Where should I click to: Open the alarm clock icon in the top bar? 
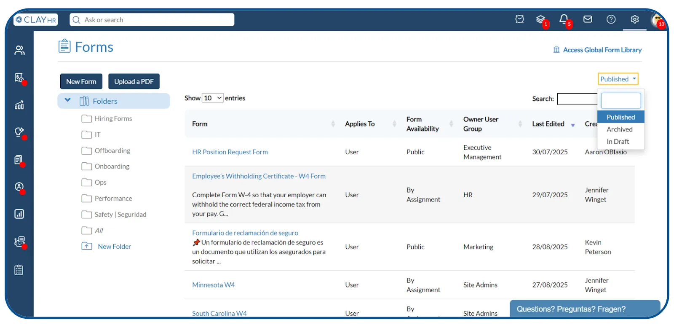click(519, 19)
